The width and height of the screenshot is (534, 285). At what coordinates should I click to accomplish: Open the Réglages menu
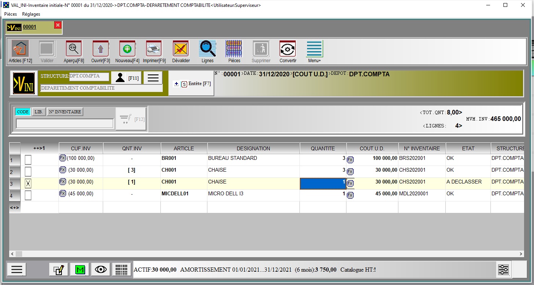pyautogui.click(x=31, y=14)
